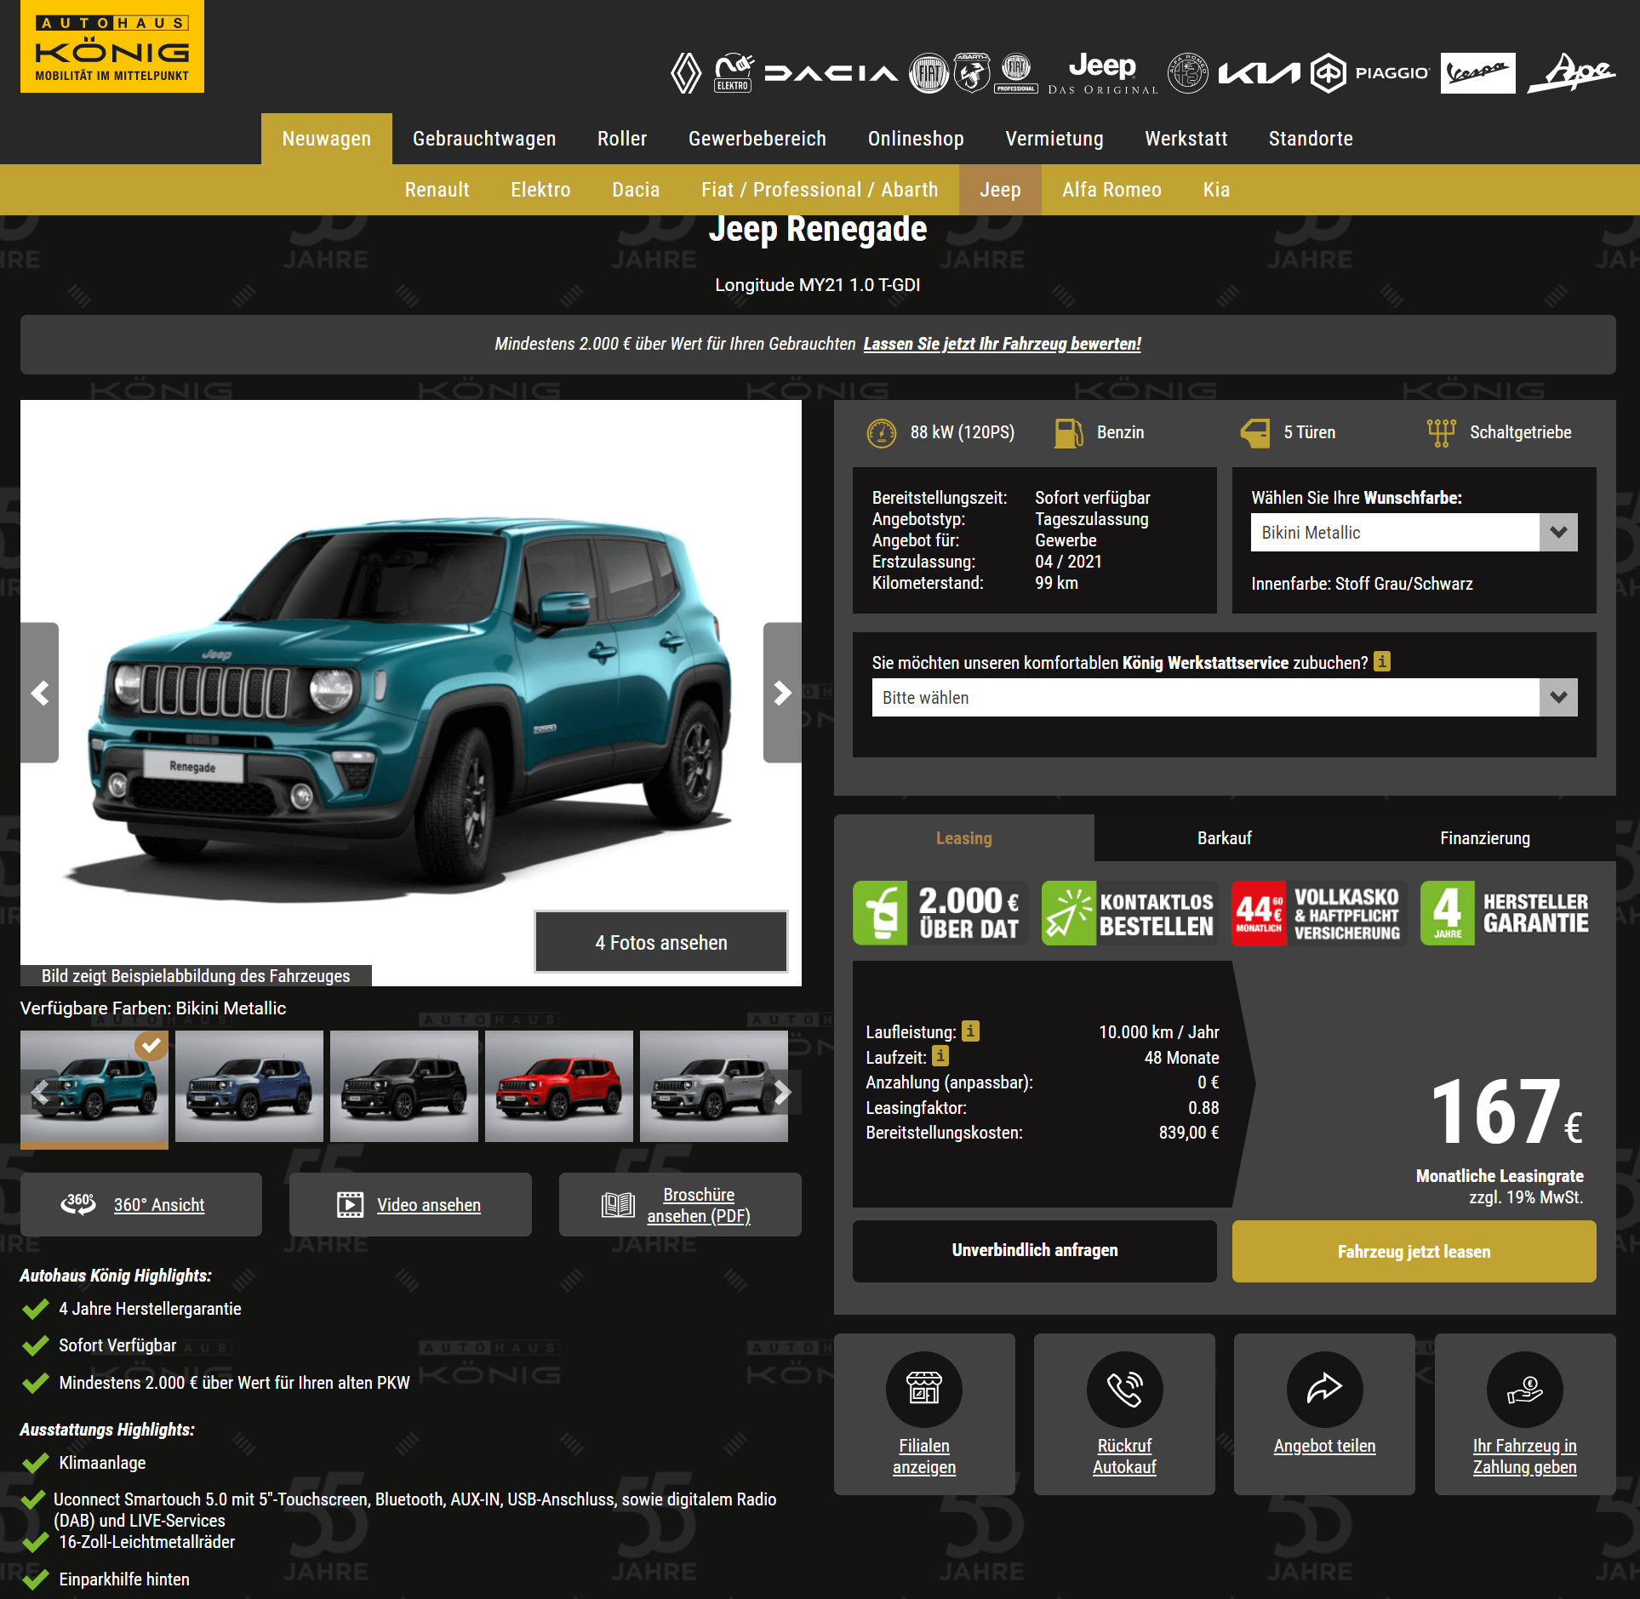Open the Neuwagen menu
1640x1599 pixels.
point(327,139)
